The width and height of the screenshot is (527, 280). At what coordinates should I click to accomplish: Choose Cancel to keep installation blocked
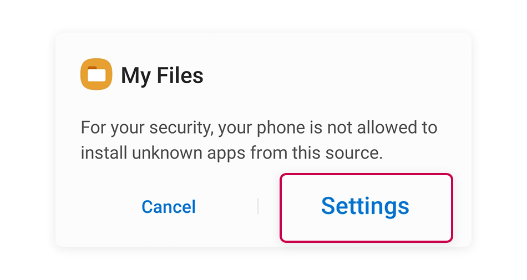point(169,206)
